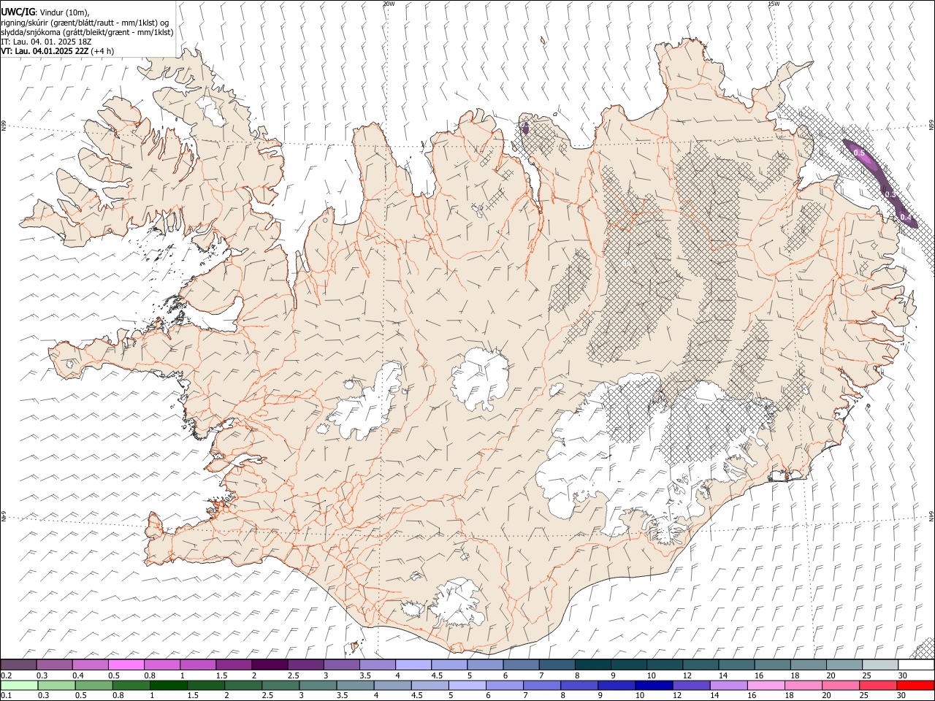Image resolution: width=935 pixels, height=701 pixels.
Task: Select the light pink swatch labeled 16 in lower legend
Action: click(x=767, y=686)
